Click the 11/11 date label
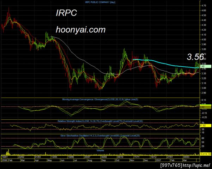Image resolution: width=212 pixels, height=169 pixels. pyautogui.click(x=137, y=157)
